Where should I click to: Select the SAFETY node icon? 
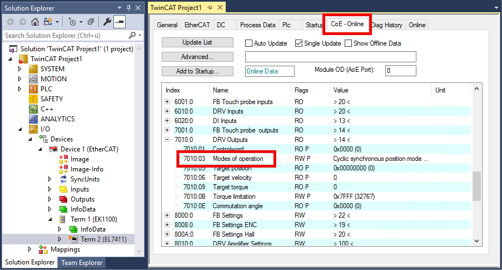tap(33, 99)
